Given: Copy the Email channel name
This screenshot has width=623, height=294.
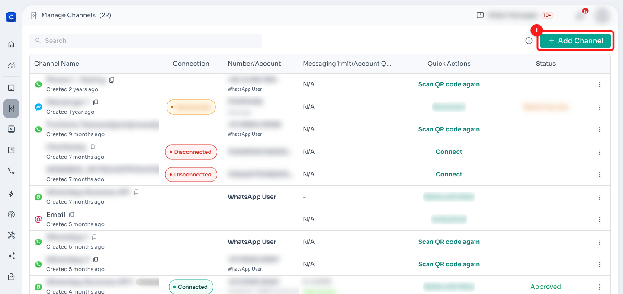Looking at the screenshot, I should 72,215.
